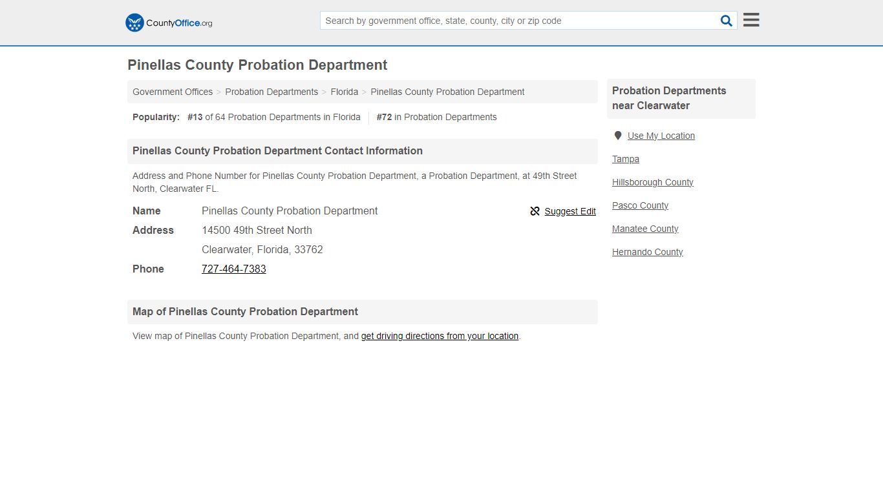Click the search magnifier icon
The height and width of the screenshot is (496, 883).
(x=727, y=21)
